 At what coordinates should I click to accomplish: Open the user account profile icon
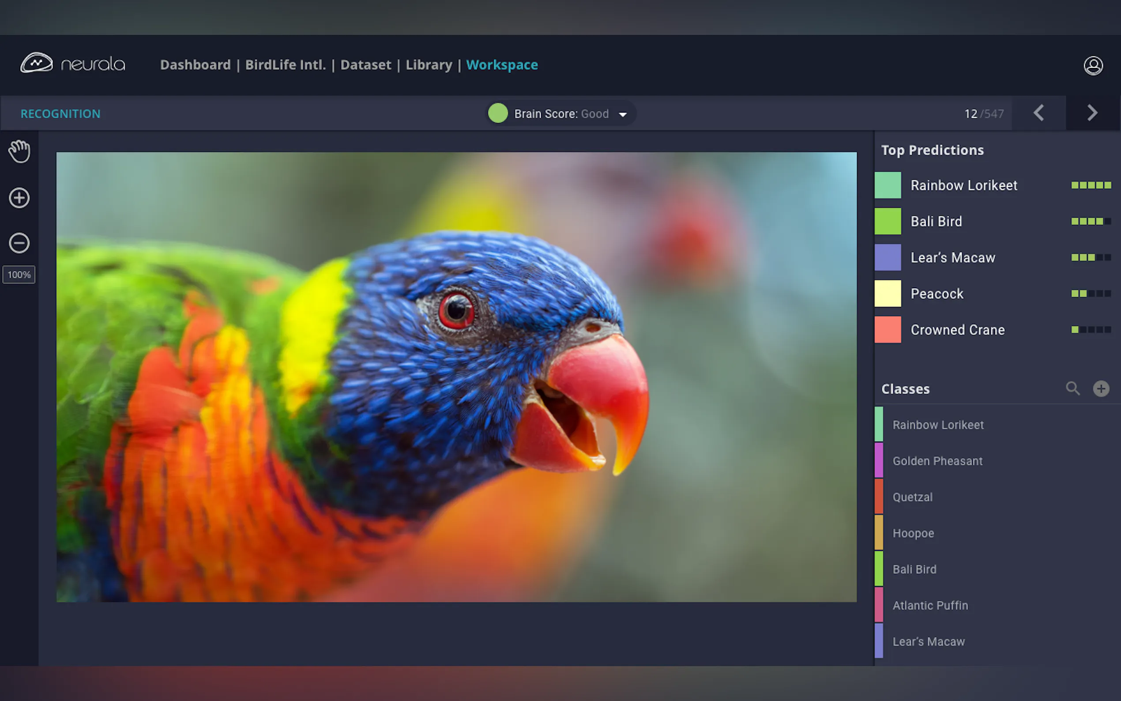pyautogui.click(x=1093, y=65)
